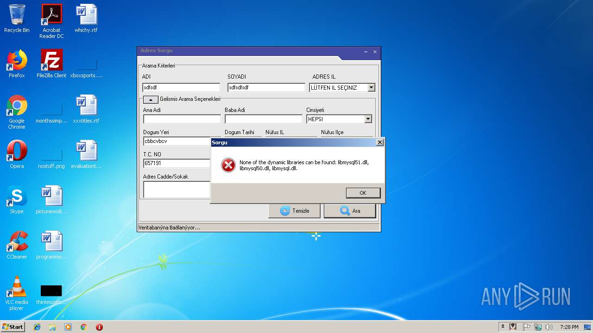593x333 pixels.
Task: Minimize the Adres Sorgu window
Action: click(366, 52)
